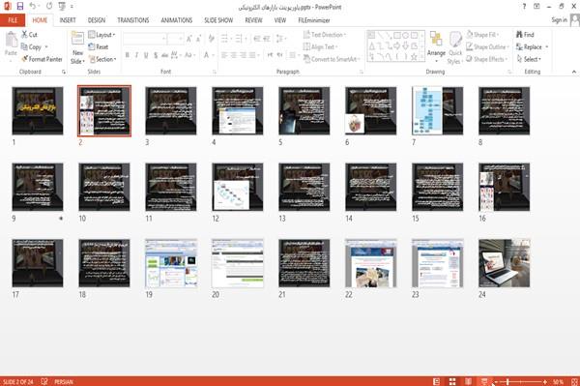Toggle text Shadow formatting
Screen dimensions: 580x386
(156, 55)
